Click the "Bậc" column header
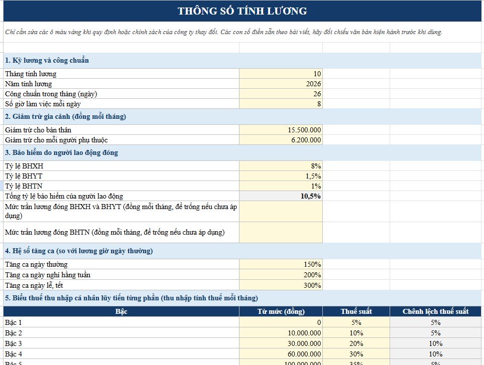Viewport: 484px width, 365px height. [122, 311]
